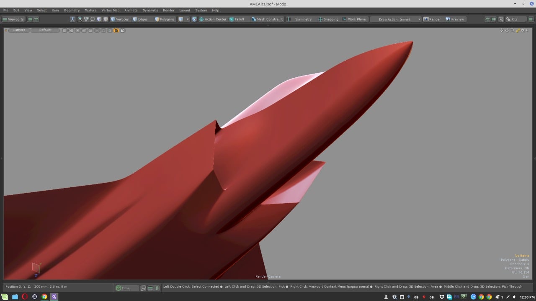The image size is (536, 301).
Task: Click the Dropbox tray icon
Action: 442,297
